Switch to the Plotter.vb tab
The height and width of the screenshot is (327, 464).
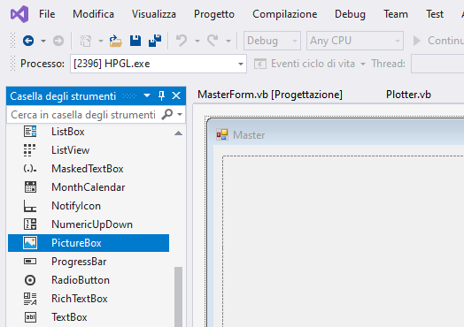point(408,95)
